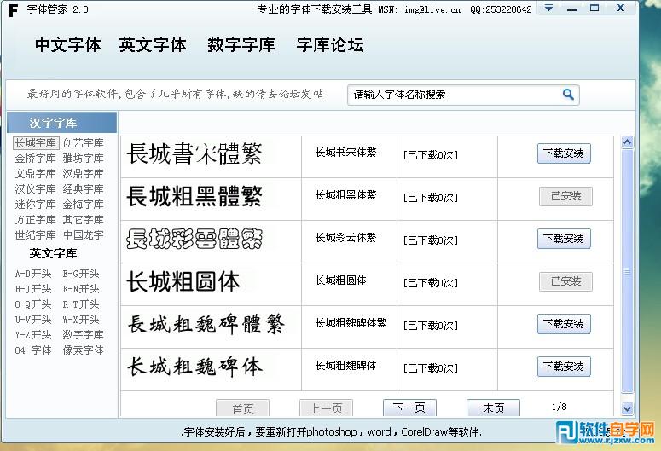Click 已安装 button for 长城粗圆体
Image resolution: width=661 pixels, height=451 pixels.
(565, 281)
